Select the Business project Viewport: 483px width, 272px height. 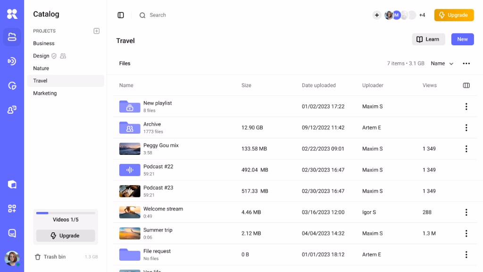(x=44, y=43)
